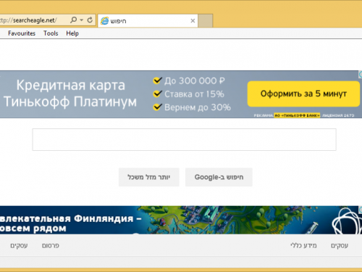Click the יותר מזל משכל button
Screen dimensions: 362x272
point(149,177)
